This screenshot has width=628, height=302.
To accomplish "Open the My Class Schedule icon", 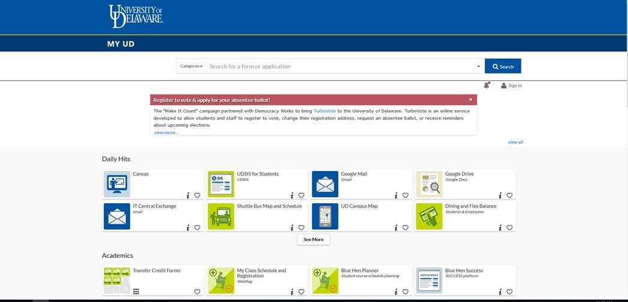I will click(x=221, y=281).
